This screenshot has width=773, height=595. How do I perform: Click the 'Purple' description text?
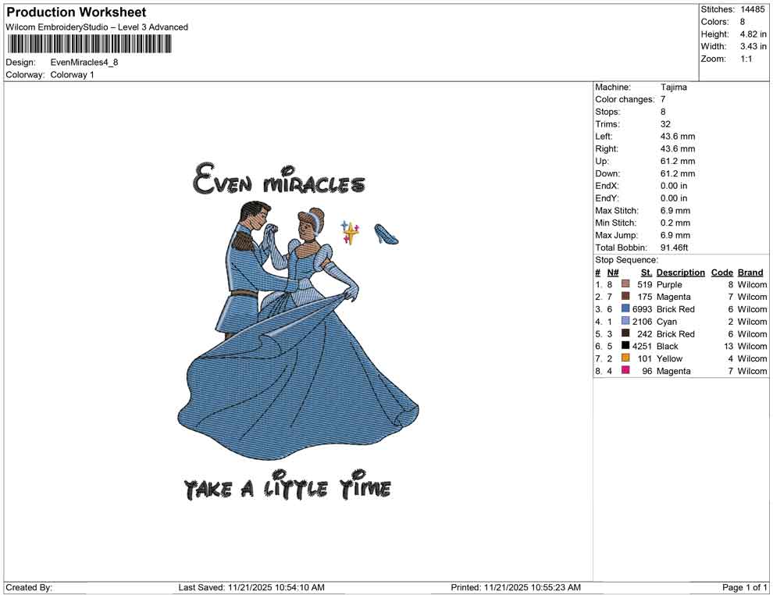coord(669,284)
